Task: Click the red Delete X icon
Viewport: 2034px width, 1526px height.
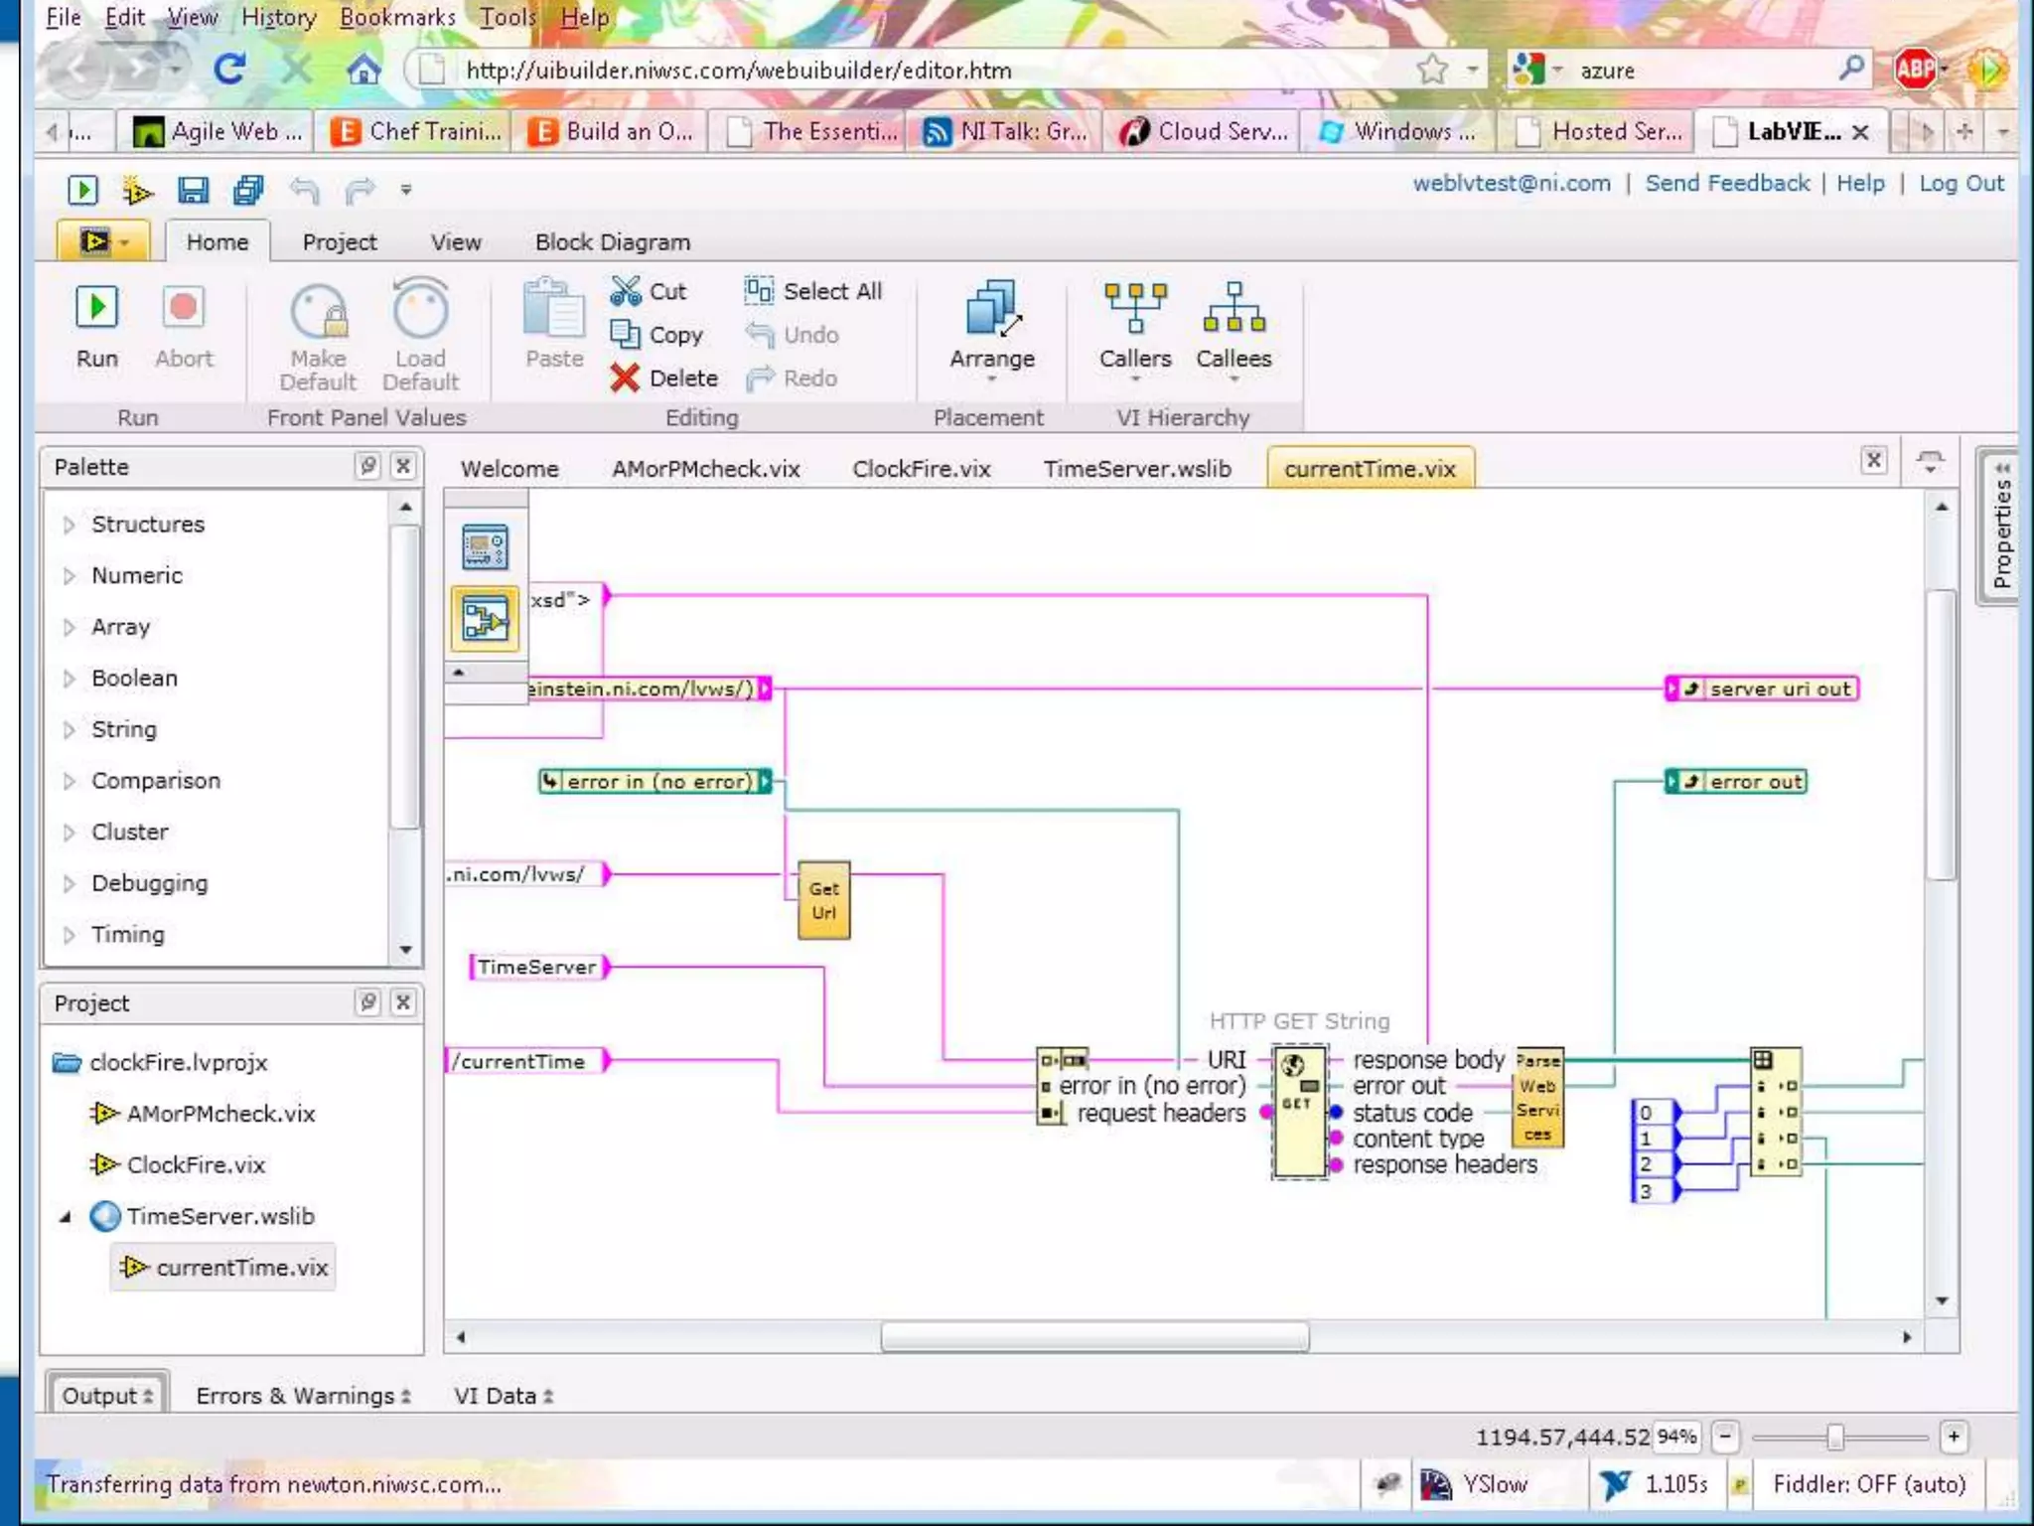Action: click(x=625, y=379)
